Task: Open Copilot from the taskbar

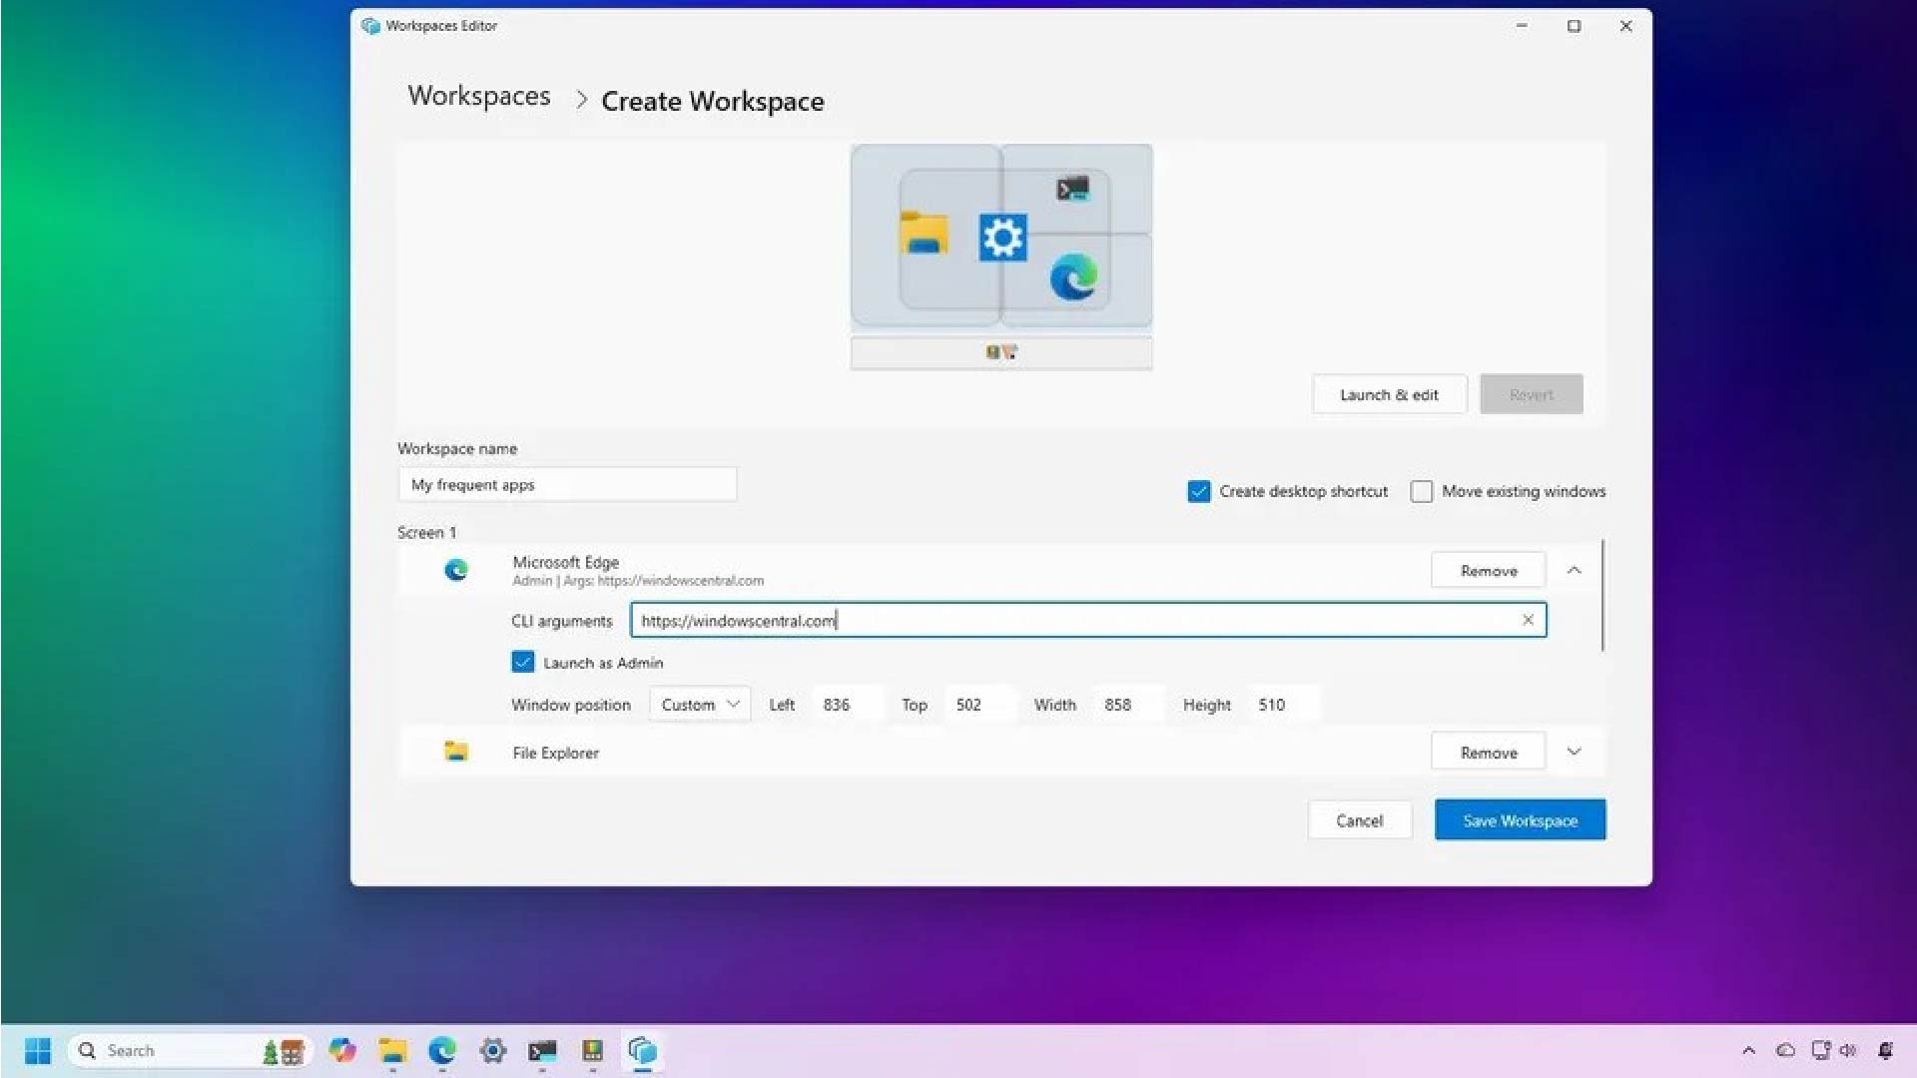Action: click(342, 1050)
